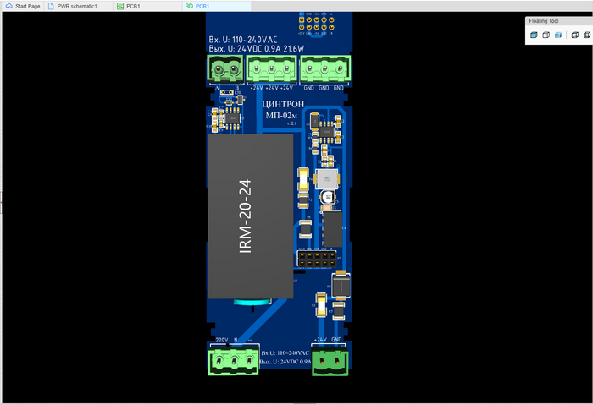Open the PWR.schematic1 tab
Screen dimensions: 593x404
(x=78, y=6)
